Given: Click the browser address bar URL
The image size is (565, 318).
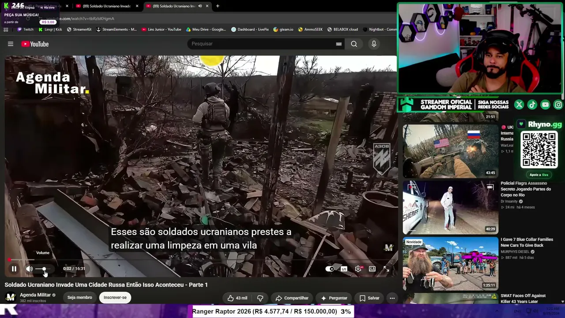Looking at the screenshot, I should pos(79,19).
